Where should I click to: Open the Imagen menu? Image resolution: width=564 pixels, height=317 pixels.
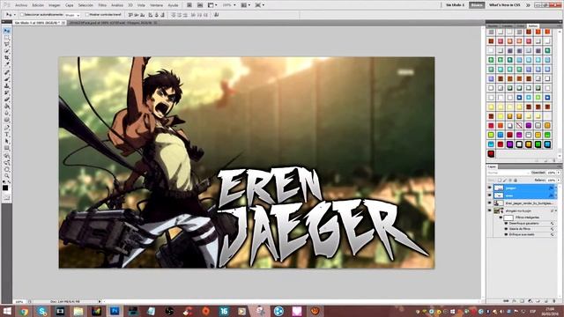[x=55, y=5]
